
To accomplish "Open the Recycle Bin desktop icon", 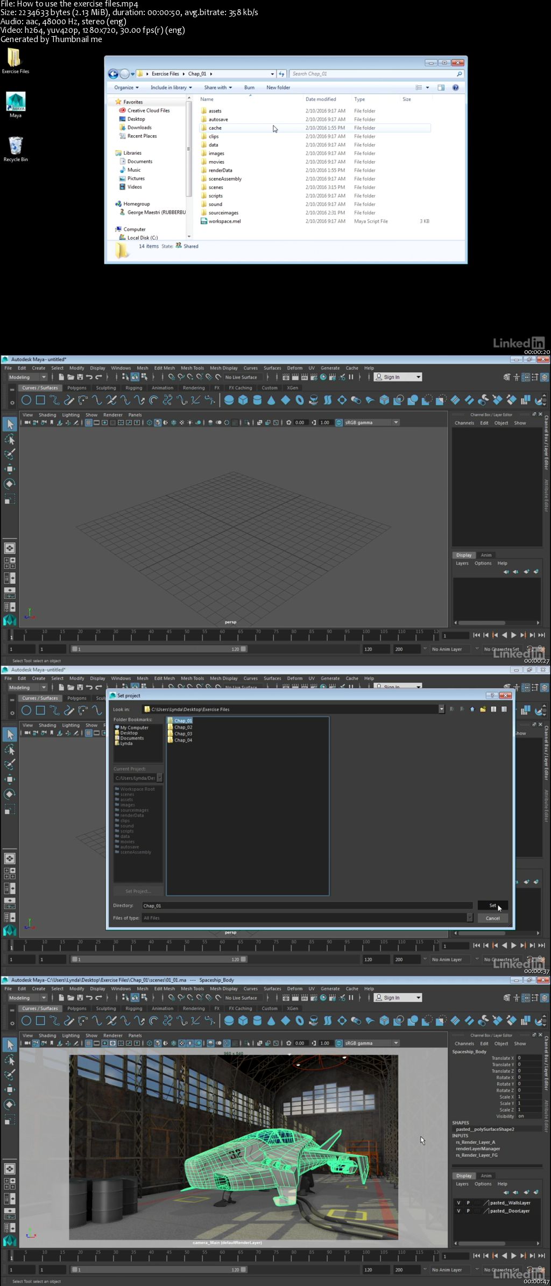I will pyautogui.click(x=16, y=145).
